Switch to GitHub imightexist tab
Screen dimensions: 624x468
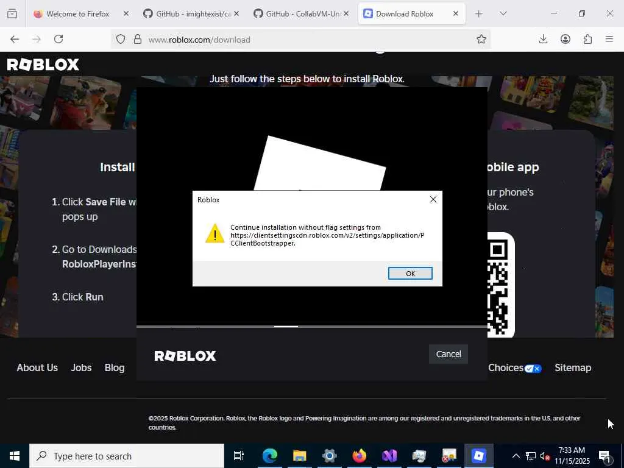(x=192, y=14)
